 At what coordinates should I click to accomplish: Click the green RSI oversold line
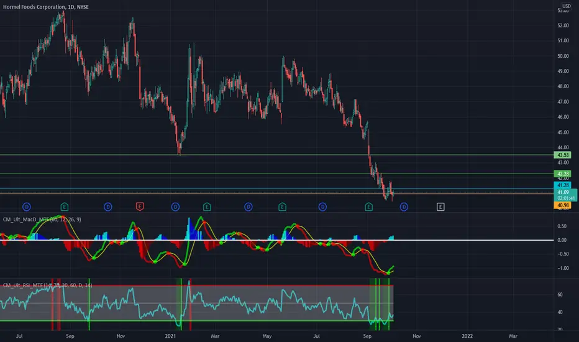coord(197,321)
